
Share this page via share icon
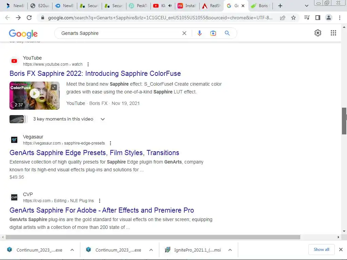[283, 18]
